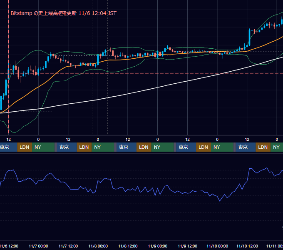Viewport: 283px width, 250px height.
Task: Select 東京 session block under 11/8 12:00 gridline
Action: click(127, 147)
